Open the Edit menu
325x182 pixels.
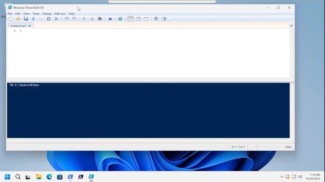[18, 14]
